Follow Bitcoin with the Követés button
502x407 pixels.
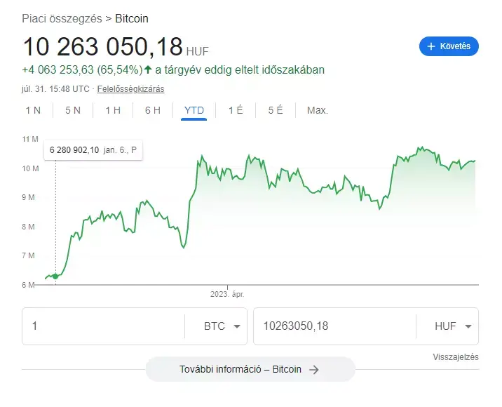click(x=449, y=46)
